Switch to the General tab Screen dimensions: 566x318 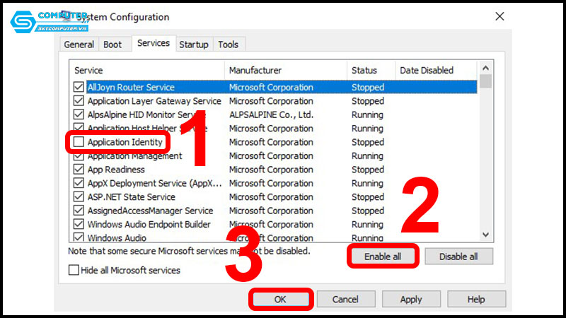[x=79, y=45]
